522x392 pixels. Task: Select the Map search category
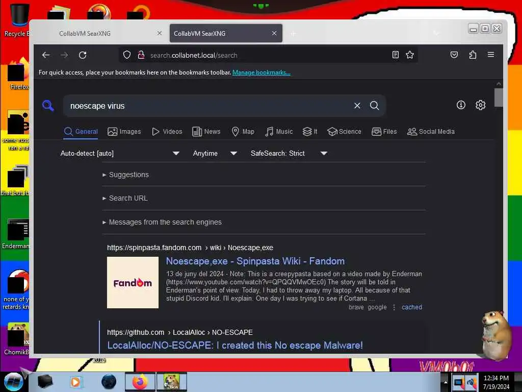tap(243, 131)
